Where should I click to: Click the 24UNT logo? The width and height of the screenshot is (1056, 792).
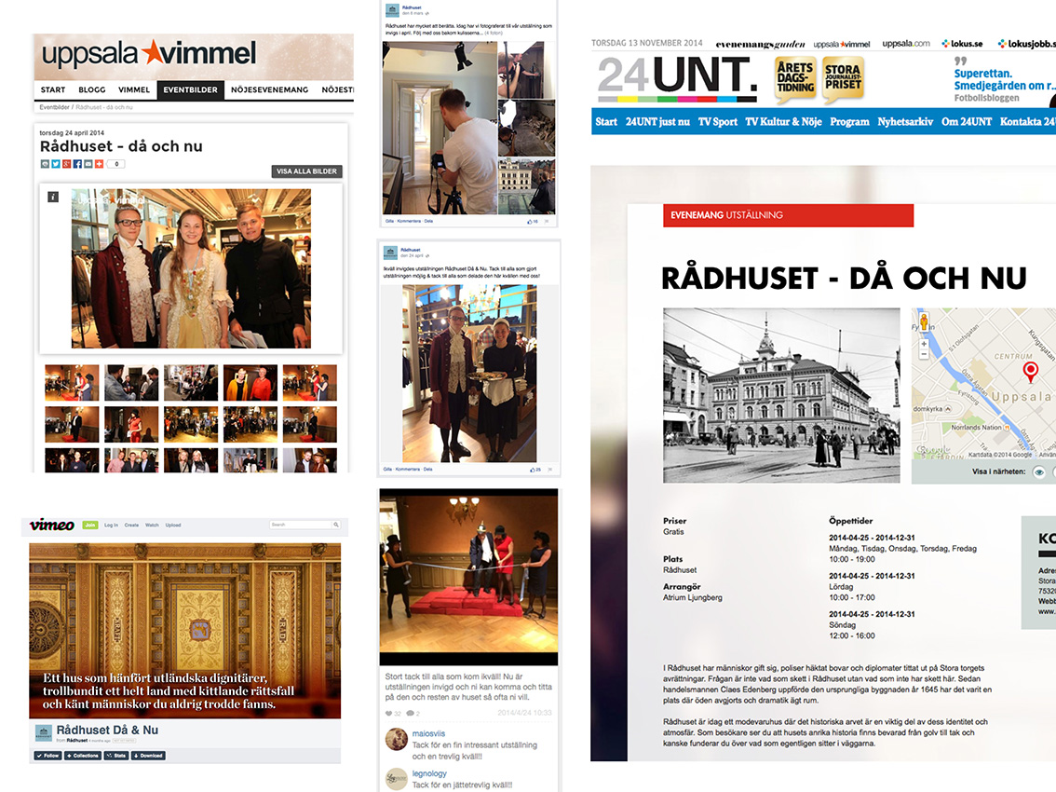click(x=677, y=79)
